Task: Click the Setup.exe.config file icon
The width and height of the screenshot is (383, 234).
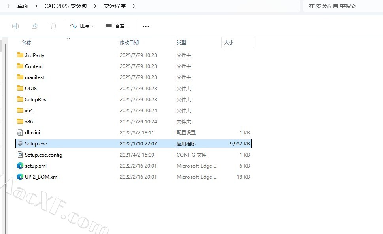Action: coord(20,155)
